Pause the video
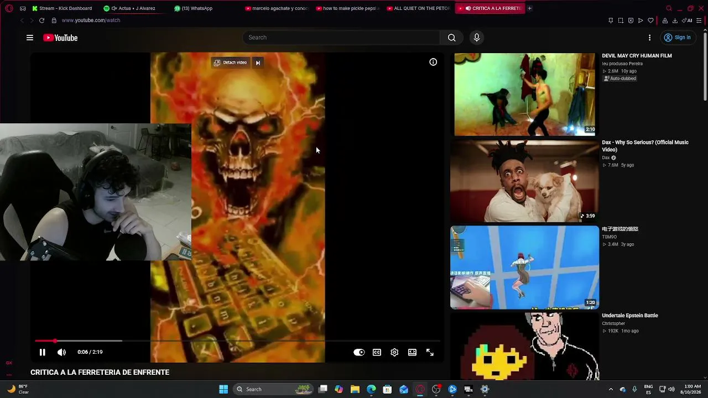The width and height of the screenshot is (708, 398). 42,352
